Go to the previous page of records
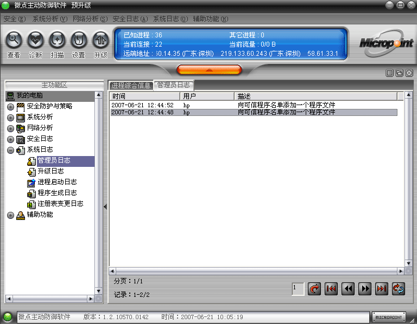The width and height of the screenshot is (417, 324). [x=348, y=289]
